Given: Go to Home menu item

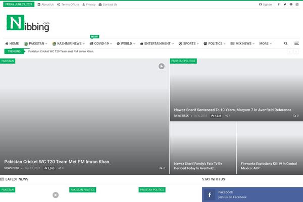Looking at the screenshot, I should (12, 43).
